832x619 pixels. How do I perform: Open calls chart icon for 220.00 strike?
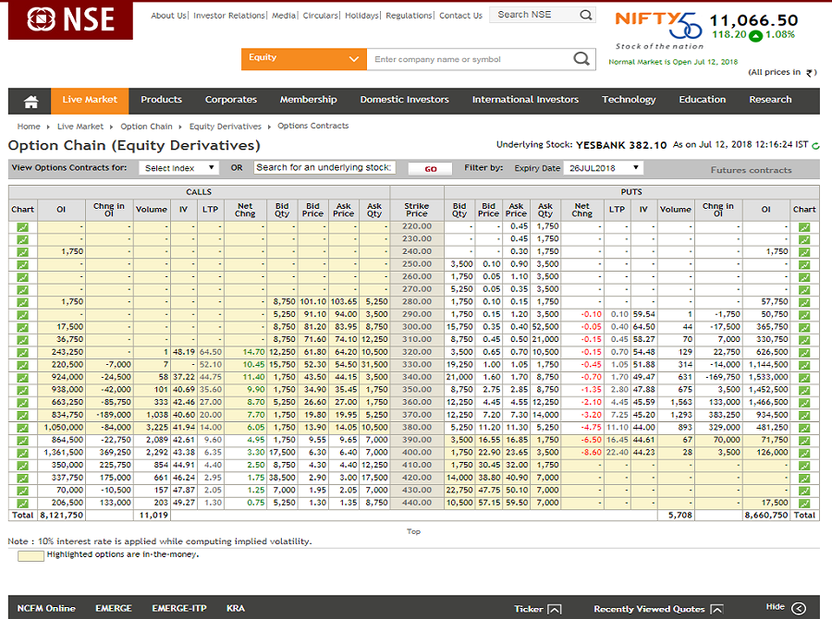pyautogui.click(x=22, y=227)
